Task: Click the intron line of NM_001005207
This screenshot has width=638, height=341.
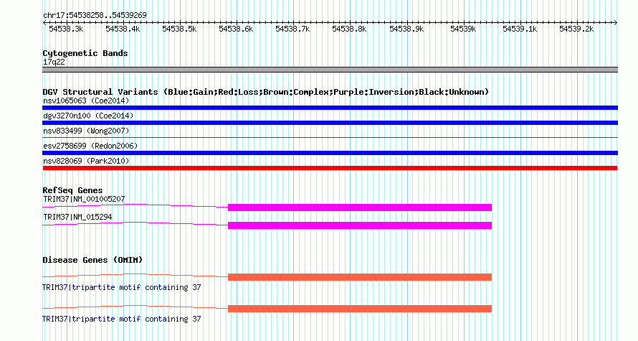Action: click(135, 205)
